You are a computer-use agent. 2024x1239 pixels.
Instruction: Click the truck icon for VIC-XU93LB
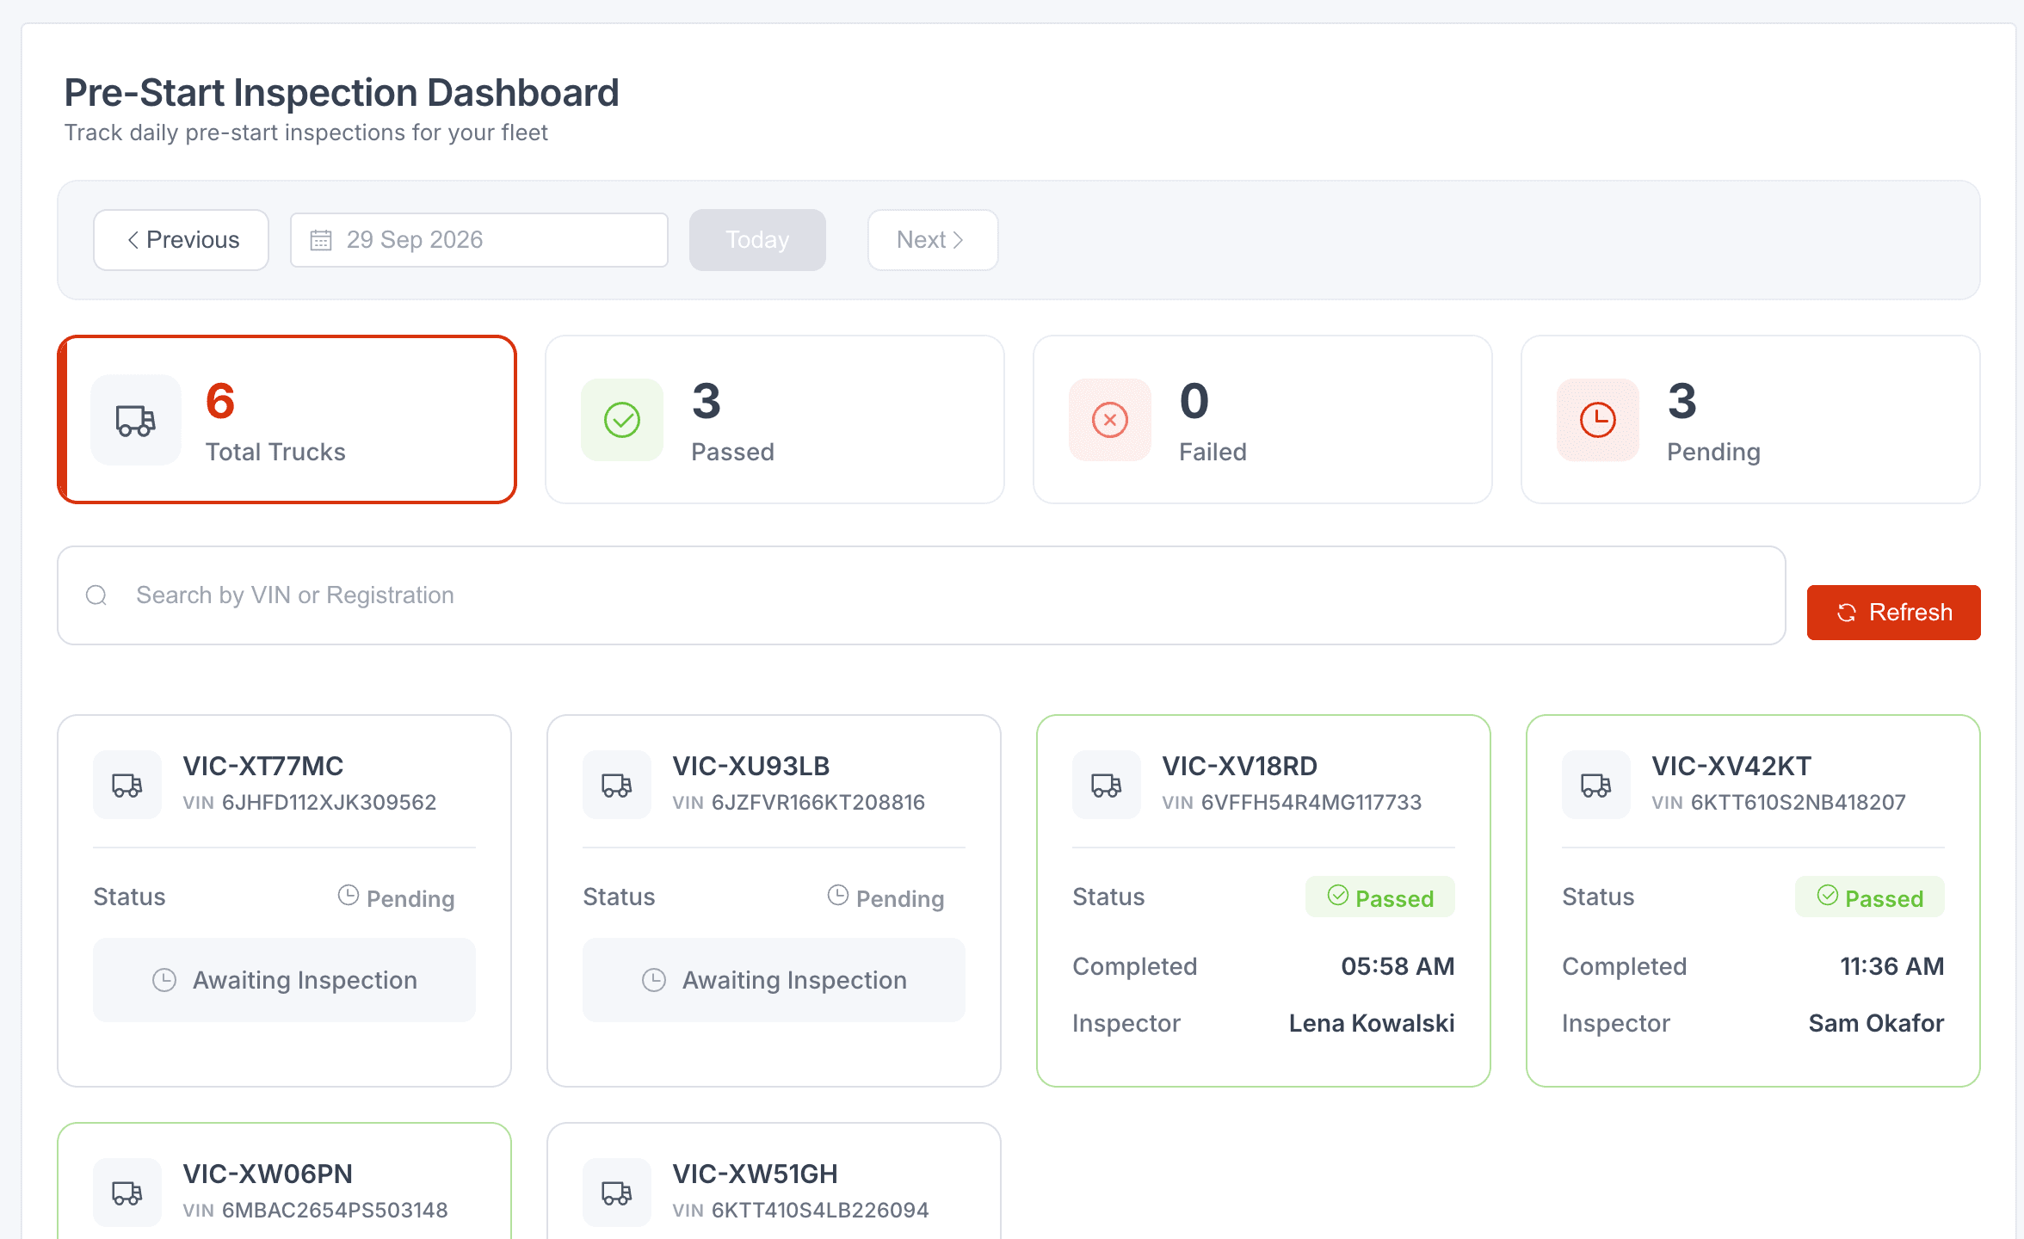tap(617, 785)
